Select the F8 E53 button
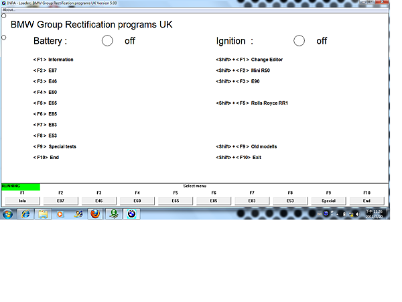The width and height of the screenshot is (402, 302). [290, 201]
